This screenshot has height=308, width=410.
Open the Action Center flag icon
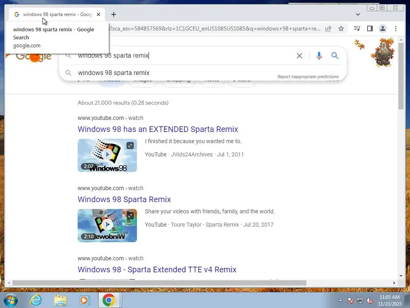350,300
